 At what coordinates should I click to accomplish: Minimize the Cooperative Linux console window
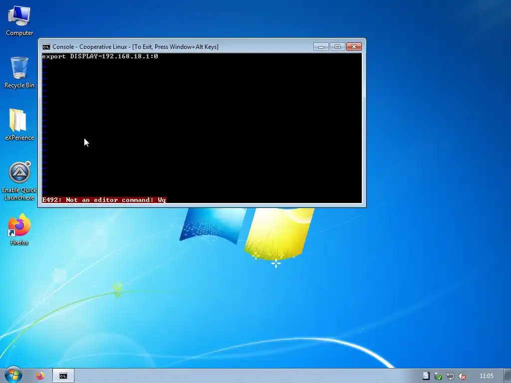(x=321, y=47)
